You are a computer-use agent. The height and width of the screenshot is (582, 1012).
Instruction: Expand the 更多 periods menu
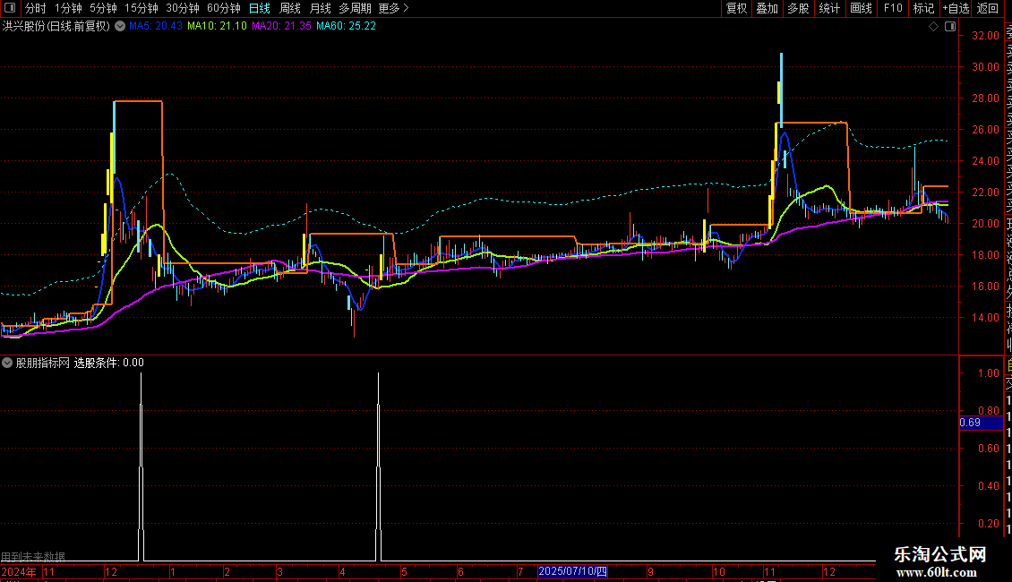(393, 8)
